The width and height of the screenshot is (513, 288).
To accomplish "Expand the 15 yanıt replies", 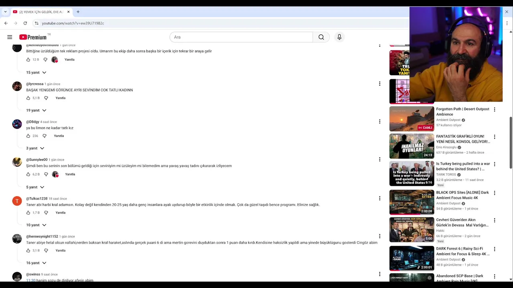I will (36, 72).
